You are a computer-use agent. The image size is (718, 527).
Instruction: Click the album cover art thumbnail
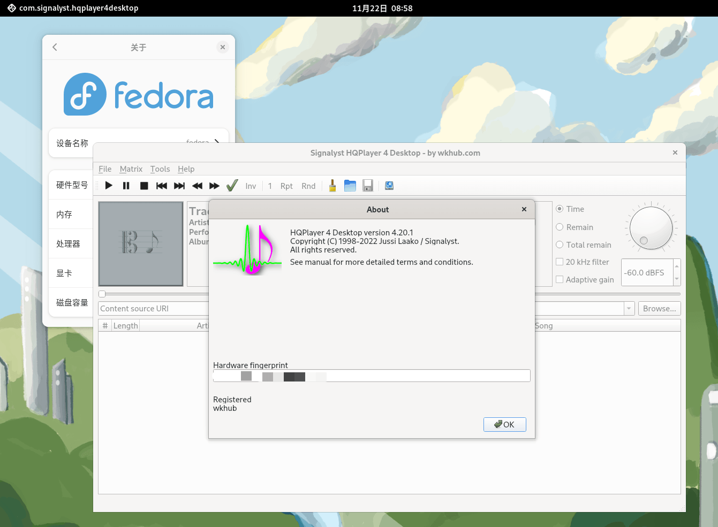[x=141, y=244]
